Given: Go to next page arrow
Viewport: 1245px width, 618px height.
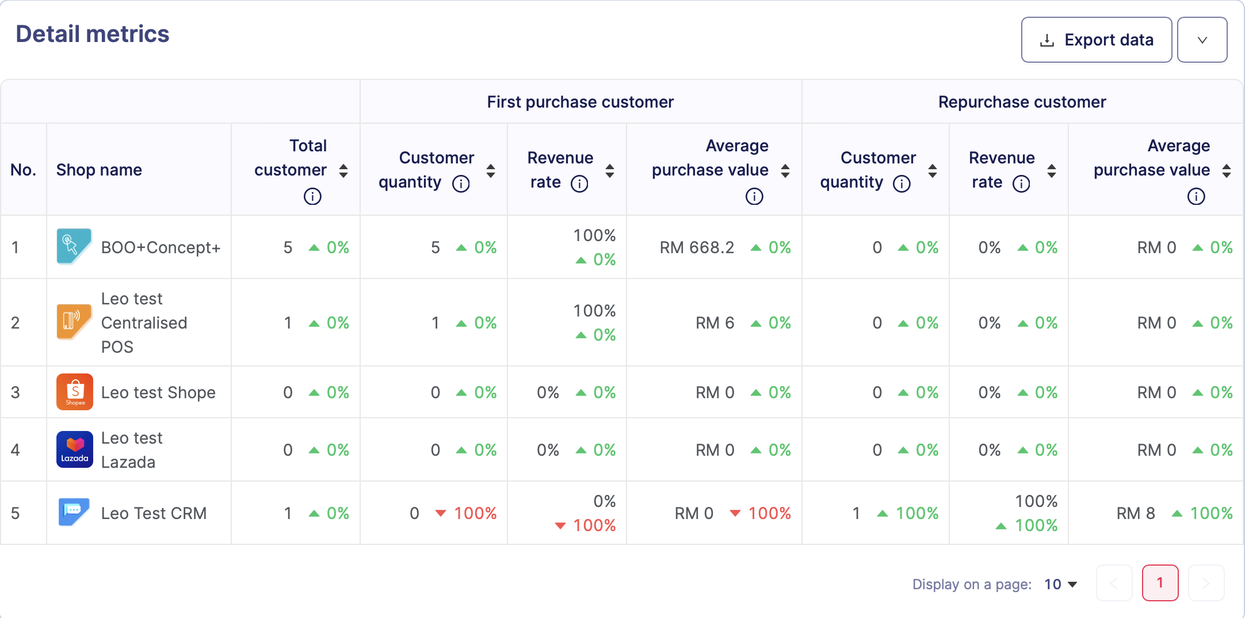Looking at the screenshot, I should (x=1206, y=583).
